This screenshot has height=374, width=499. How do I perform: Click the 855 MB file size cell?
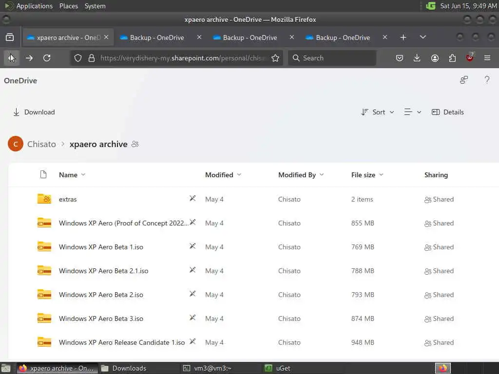(x=363, y=223)
